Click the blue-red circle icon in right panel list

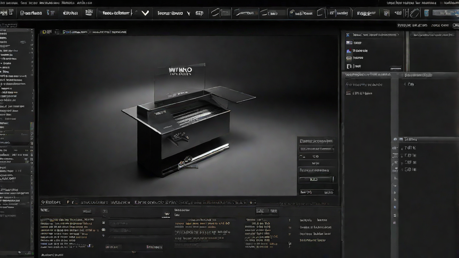(349, 50)
